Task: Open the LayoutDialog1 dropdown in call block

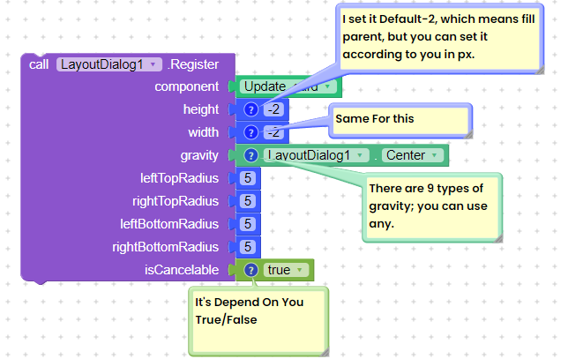Action: point(108,64)
